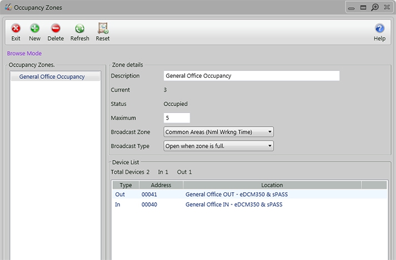Close the Occupancy Zones window
The image size is (396, 260).
pyautogui.click(x=387, y=7)
